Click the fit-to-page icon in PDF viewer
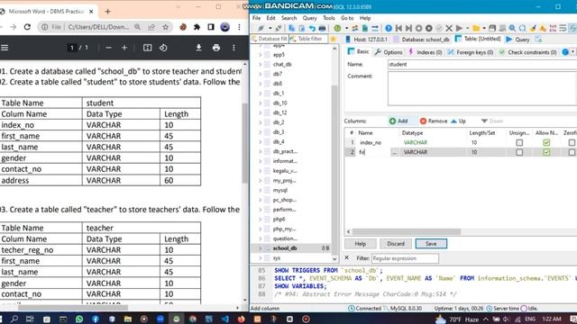Screen dimensions: 577x324 point(147,48)
